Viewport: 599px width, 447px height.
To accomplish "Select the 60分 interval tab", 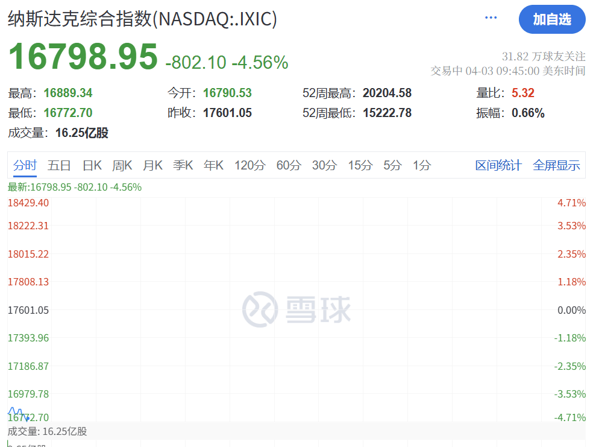I will pos(289,165).
